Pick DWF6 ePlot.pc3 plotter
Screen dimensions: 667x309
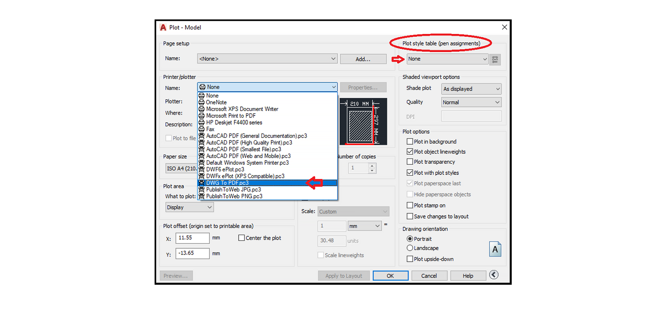pyautogui.click(x=267, y=169)
